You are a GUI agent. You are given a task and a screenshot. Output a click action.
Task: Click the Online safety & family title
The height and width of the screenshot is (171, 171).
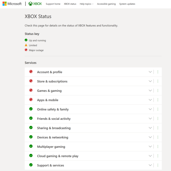pyautogui.click(x=53, y=109)
